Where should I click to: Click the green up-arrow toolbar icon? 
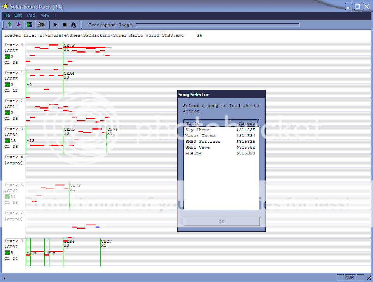(9, 25)
